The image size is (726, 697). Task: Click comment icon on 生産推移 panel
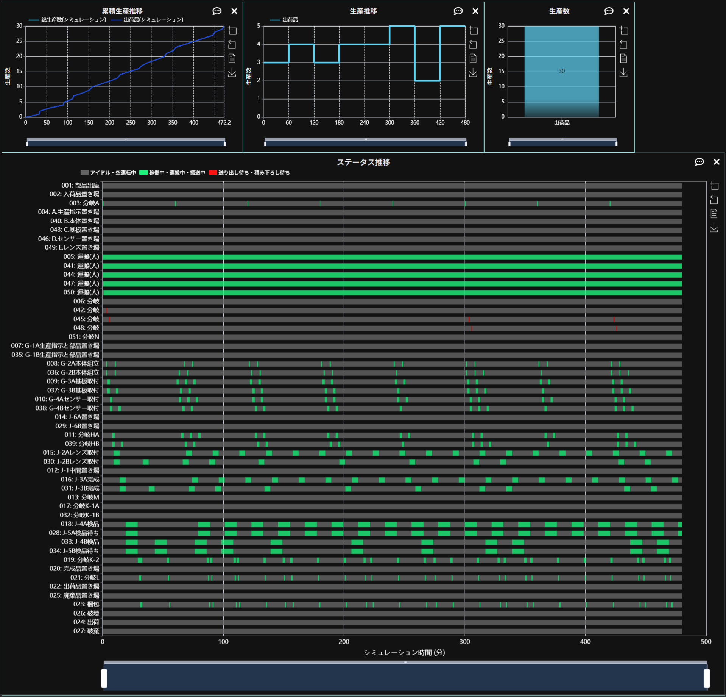click(x=458, y=11)
